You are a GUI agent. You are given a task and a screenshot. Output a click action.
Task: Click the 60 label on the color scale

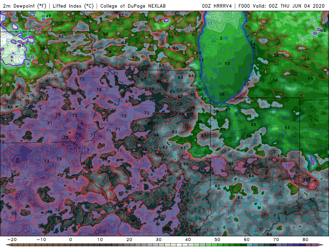coord(247,240)
